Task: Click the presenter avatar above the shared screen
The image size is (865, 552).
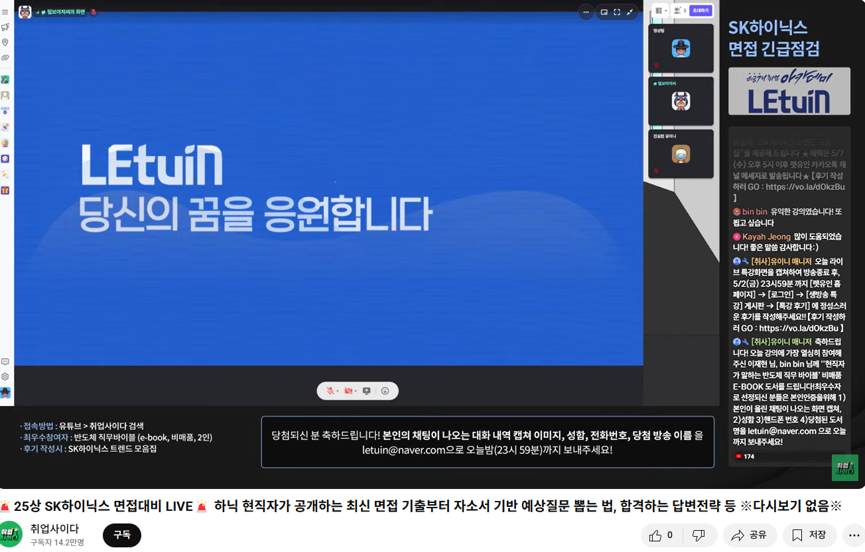Action: coord(25,12)
